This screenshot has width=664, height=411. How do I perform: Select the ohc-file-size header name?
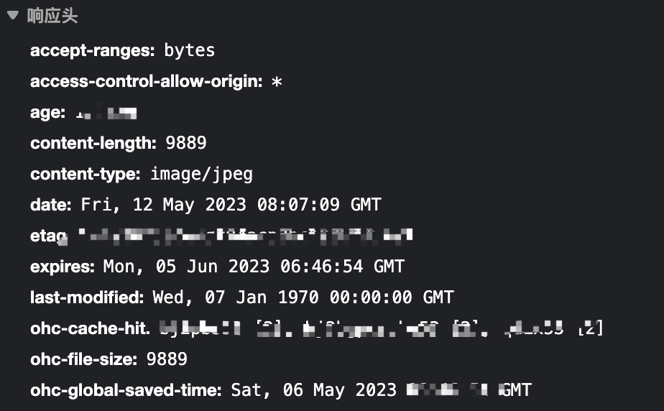[83, 359]
